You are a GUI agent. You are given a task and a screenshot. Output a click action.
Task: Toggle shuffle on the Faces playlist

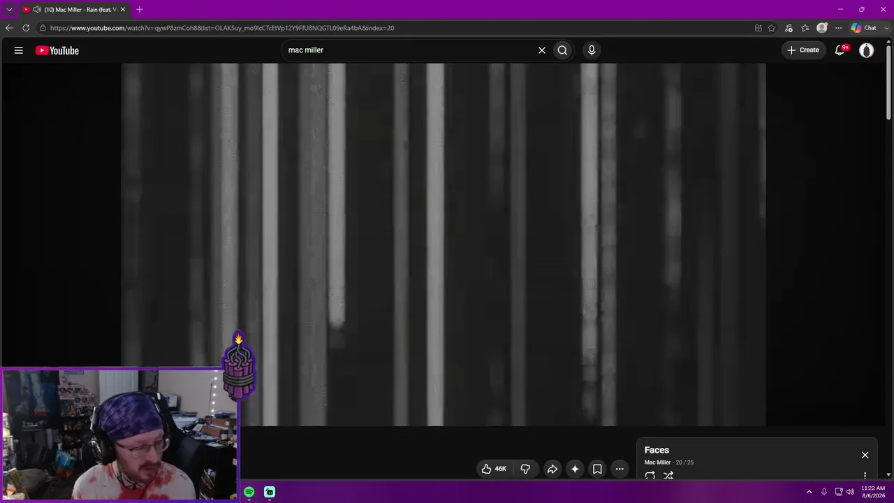(x=668, y=475)
